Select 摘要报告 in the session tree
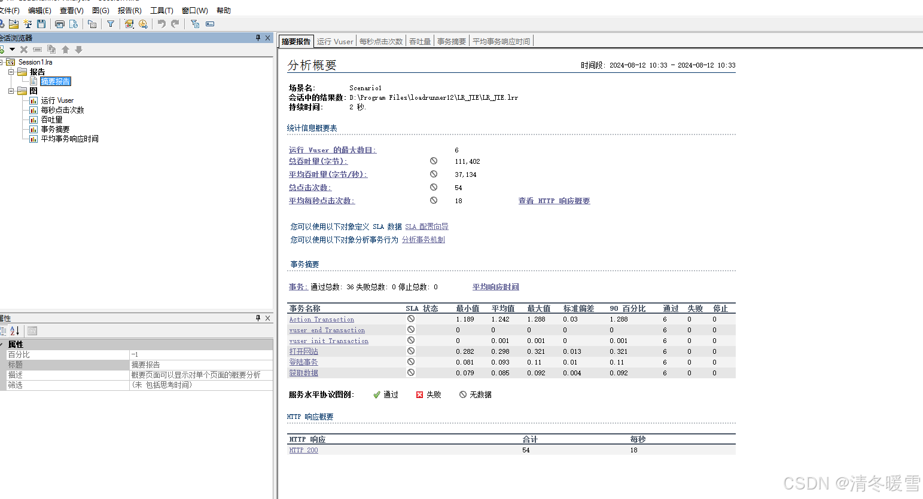 point(56,81)
